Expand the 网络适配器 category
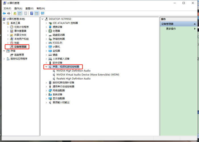This screenshot has width=199, height=142. (46, 91)
